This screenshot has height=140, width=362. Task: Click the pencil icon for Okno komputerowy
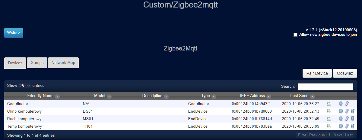tap(347, 111)
